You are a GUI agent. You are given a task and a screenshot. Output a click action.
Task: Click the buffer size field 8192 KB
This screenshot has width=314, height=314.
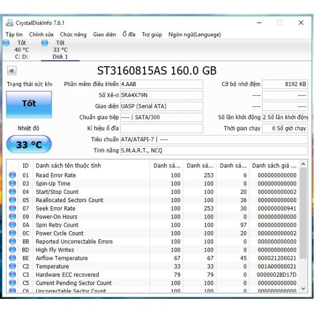click(285, 84)
